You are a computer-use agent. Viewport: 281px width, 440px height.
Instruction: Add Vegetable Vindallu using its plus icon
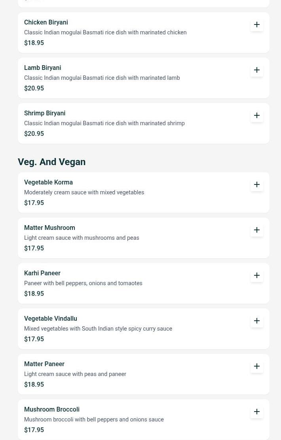coord(257,321)
